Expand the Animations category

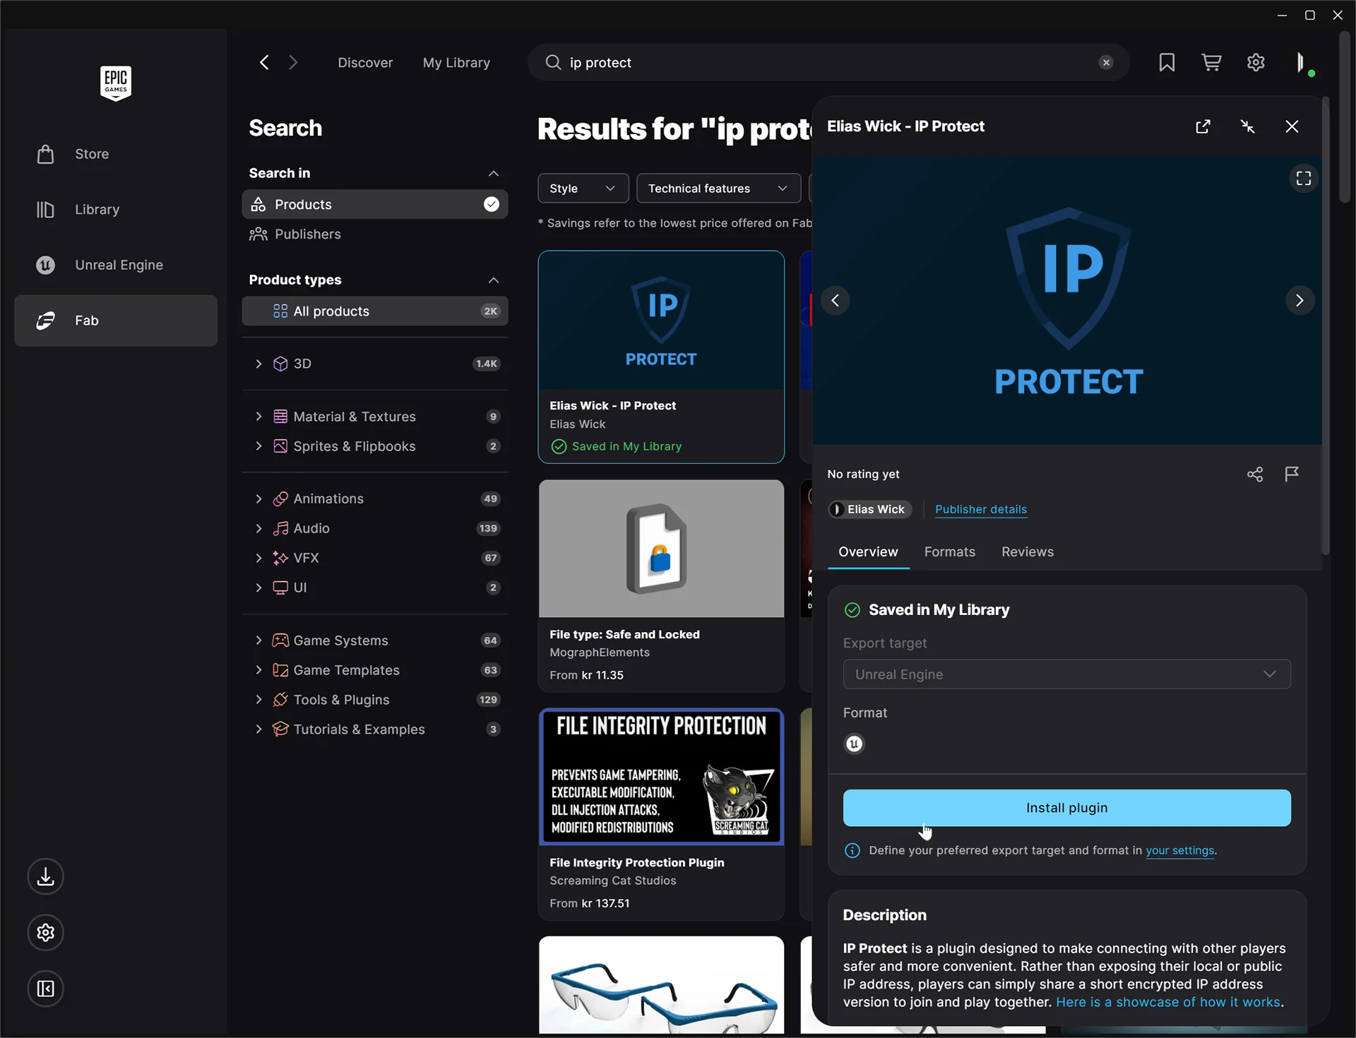[x=258, y=499]
